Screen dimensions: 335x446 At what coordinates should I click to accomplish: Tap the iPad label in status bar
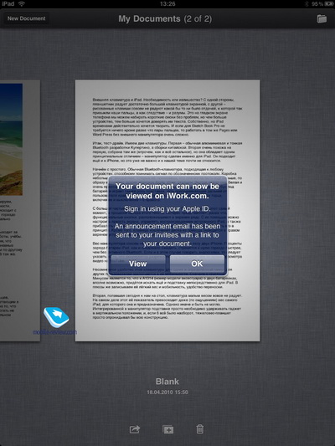(8, 3)
